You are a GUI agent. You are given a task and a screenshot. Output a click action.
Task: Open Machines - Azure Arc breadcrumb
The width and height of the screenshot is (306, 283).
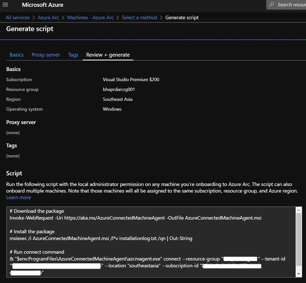click(x=90, y=17)
